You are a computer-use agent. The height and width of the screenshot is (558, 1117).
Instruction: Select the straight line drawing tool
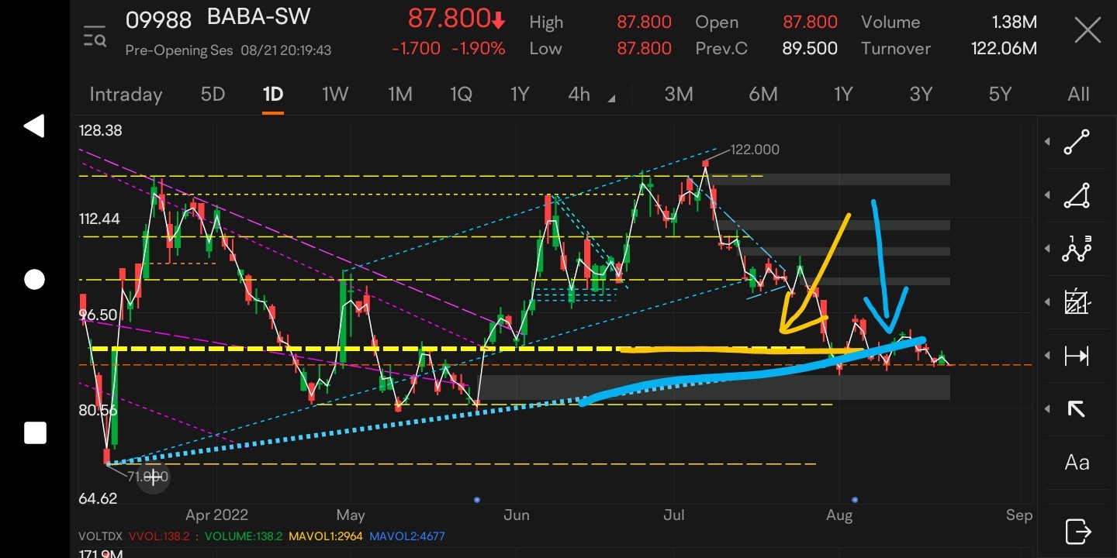tap(1077, 142)
